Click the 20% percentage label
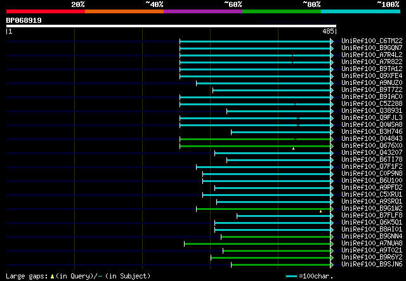The height and width of the screenshot is (281, 406). [78, 4]
